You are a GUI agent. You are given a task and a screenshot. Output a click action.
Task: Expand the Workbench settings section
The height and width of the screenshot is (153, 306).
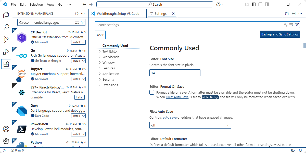pyautogui.click(x=100, y=57)
